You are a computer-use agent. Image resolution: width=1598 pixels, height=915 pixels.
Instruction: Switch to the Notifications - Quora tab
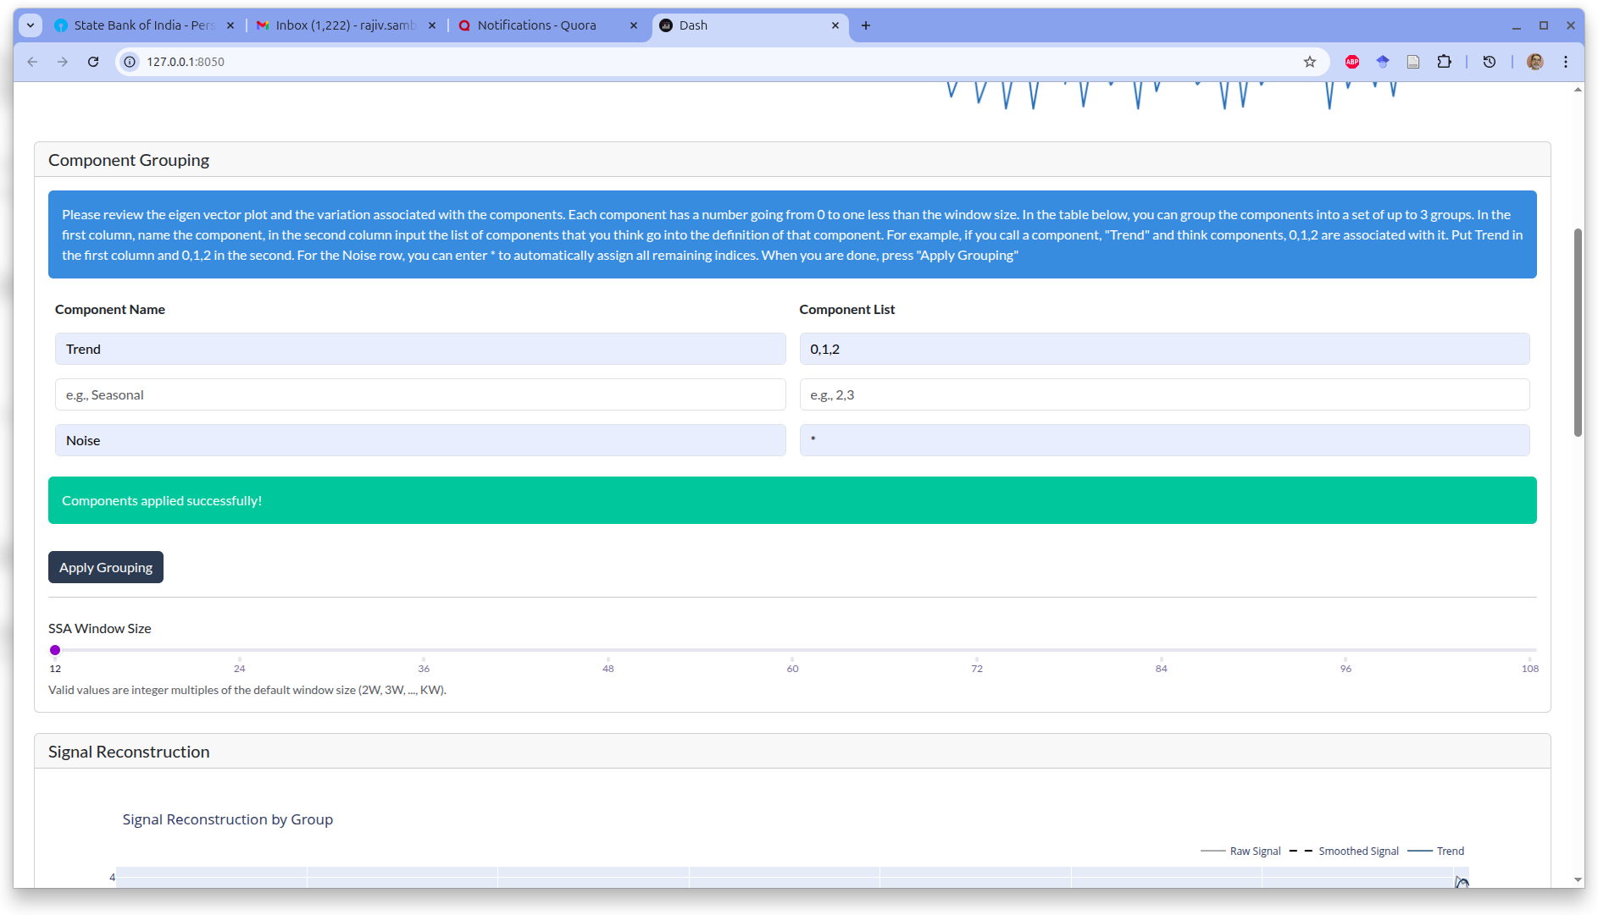point(537,25)
